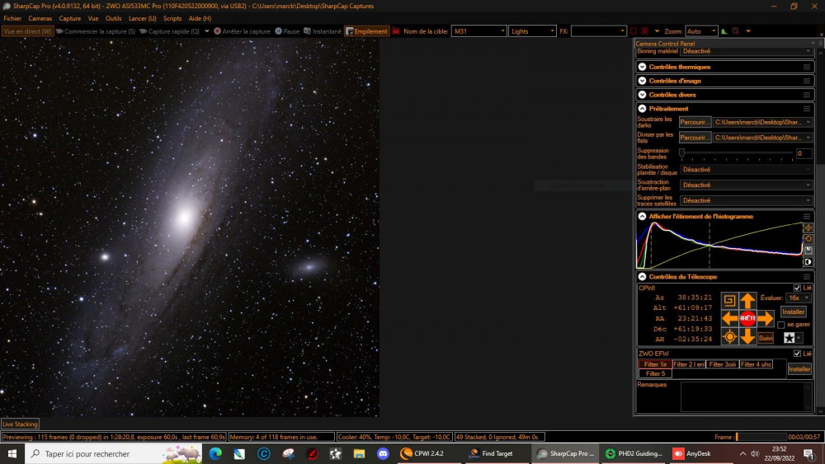Viewport: 825px width, 464px height.
Task: Select Filter 4 uhc
Action: click(x=756, y=364)
